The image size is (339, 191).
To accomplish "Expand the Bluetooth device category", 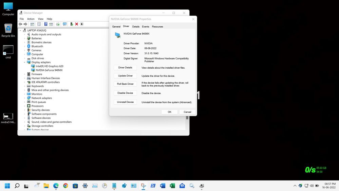I will pyautogui.click(x=24, y=46).
